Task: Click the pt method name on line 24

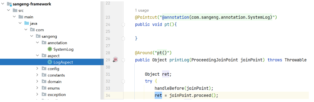Action: click(167, 25)
